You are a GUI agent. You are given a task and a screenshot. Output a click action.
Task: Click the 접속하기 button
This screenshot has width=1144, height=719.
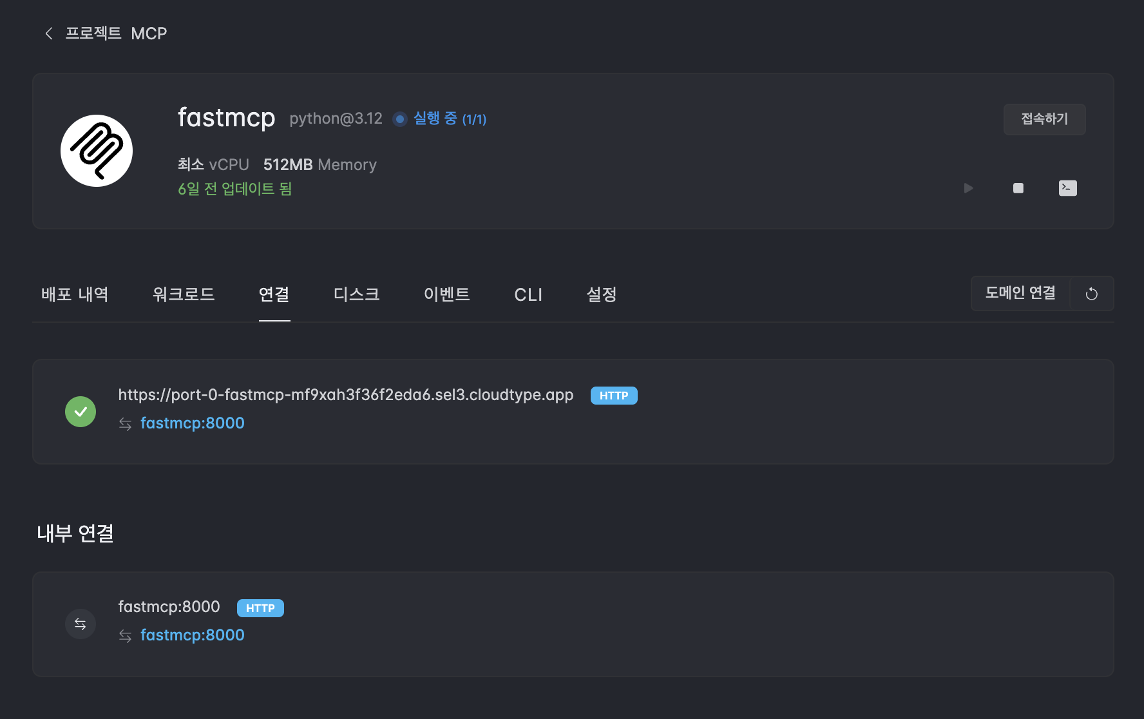coord(1044,119)
